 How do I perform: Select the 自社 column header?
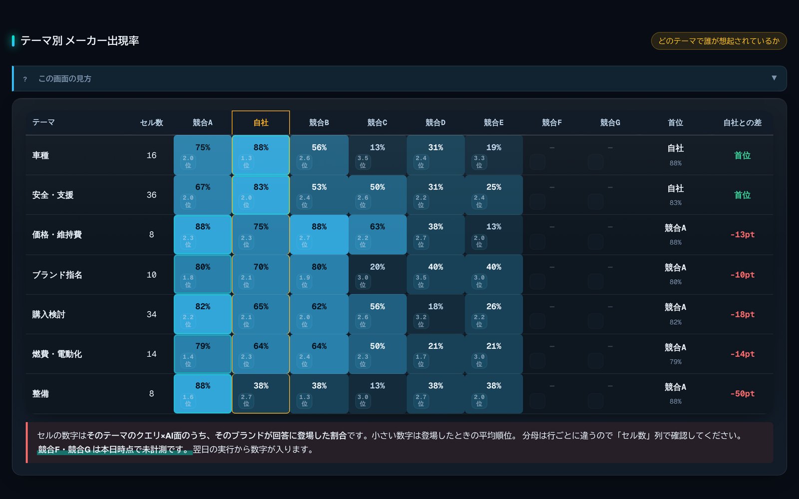(x=261, y=123)
